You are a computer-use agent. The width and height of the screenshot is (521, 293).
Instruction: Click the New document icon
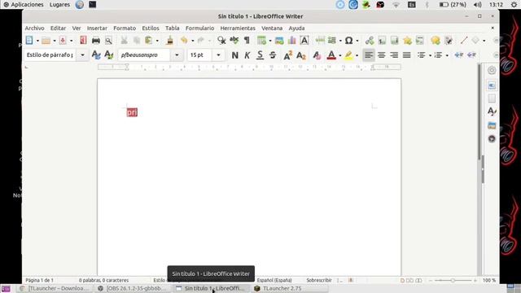coord(29,40)
